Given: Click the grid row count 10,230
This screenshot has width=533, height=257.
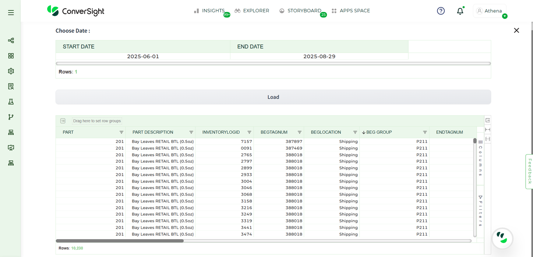Looking at the screenshot, I should (x=77, y=248).
